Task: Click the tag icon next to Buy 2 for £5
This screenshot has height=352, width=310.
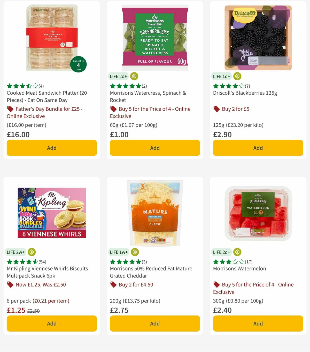Action: (x=216, y=109)
